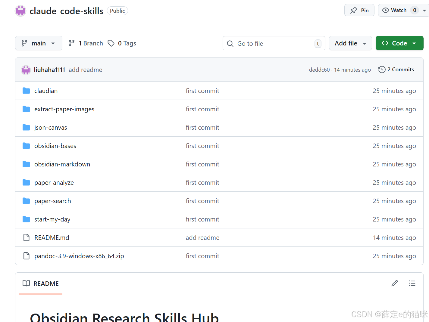Click the README.md file icon
Screen dimensions: 429x322
click(x=27, y=237)
